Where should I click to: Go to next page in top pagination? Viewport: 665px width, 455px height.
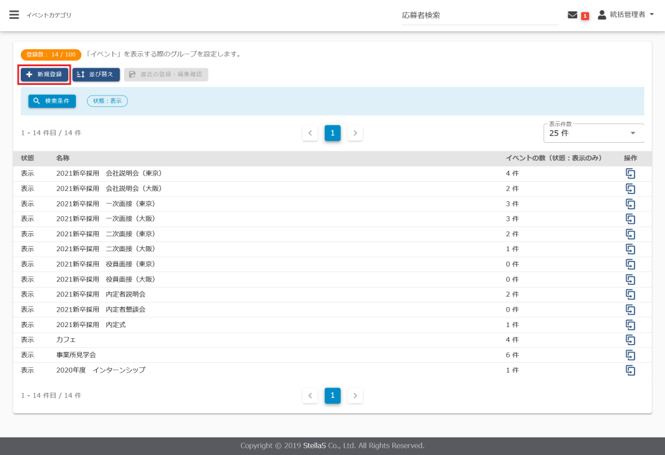coord(355,133)
